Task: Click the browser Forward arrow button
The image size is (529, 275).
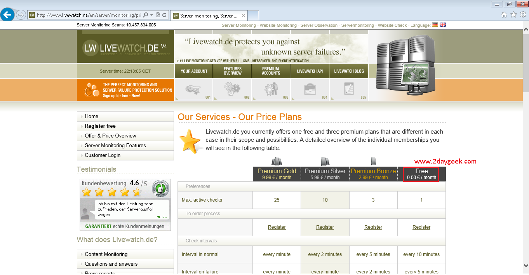Action: pyautogui.click(x=21, y=15)
